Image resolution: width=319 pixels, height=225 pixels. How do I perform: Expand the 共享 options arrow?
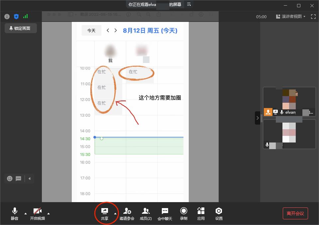(x=115, y=214)
